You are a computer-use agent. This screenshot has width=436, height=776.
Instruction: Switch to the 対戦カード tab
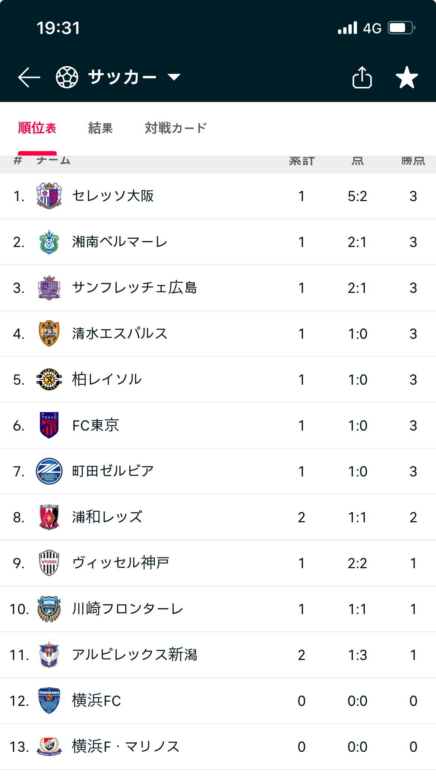coord(176,128)
